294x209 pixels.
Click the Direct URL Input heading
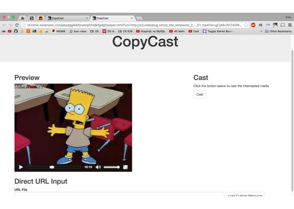41,181
